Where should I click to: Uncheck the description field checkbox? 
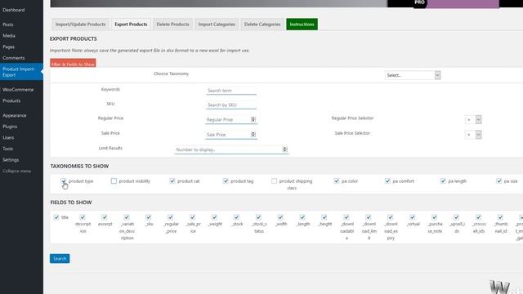point(83,217)
